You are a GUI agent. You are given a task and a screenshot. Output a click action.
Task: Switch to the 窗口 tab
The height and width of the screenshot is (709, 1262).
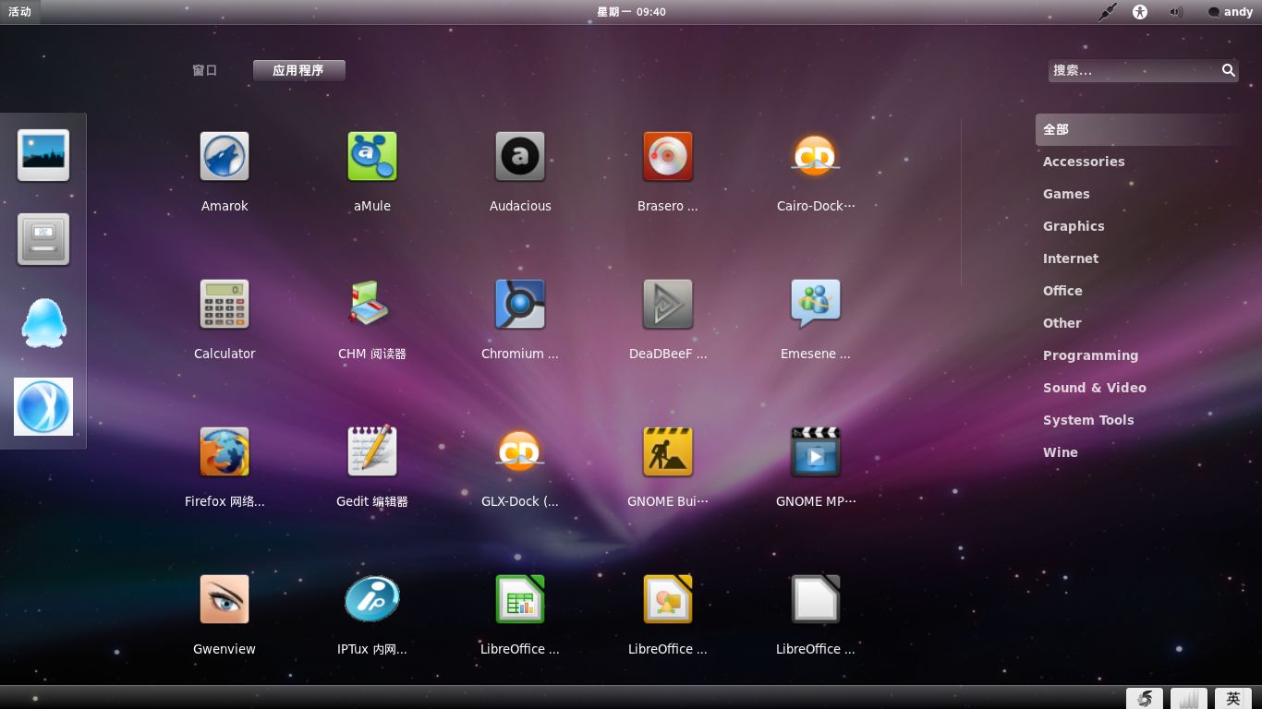204,70
